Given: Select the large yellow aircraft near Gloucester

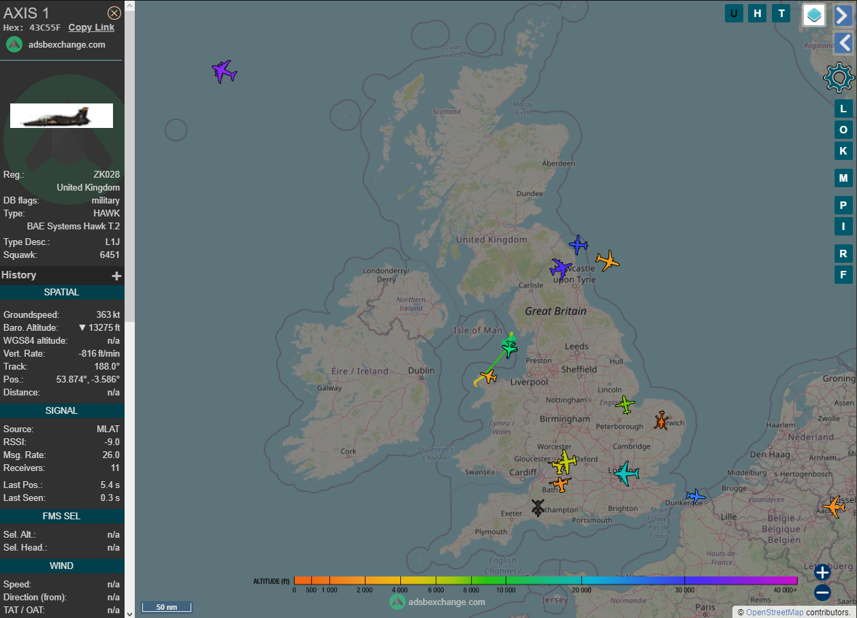Looking at the screenshot, I should tap(566, 460).
